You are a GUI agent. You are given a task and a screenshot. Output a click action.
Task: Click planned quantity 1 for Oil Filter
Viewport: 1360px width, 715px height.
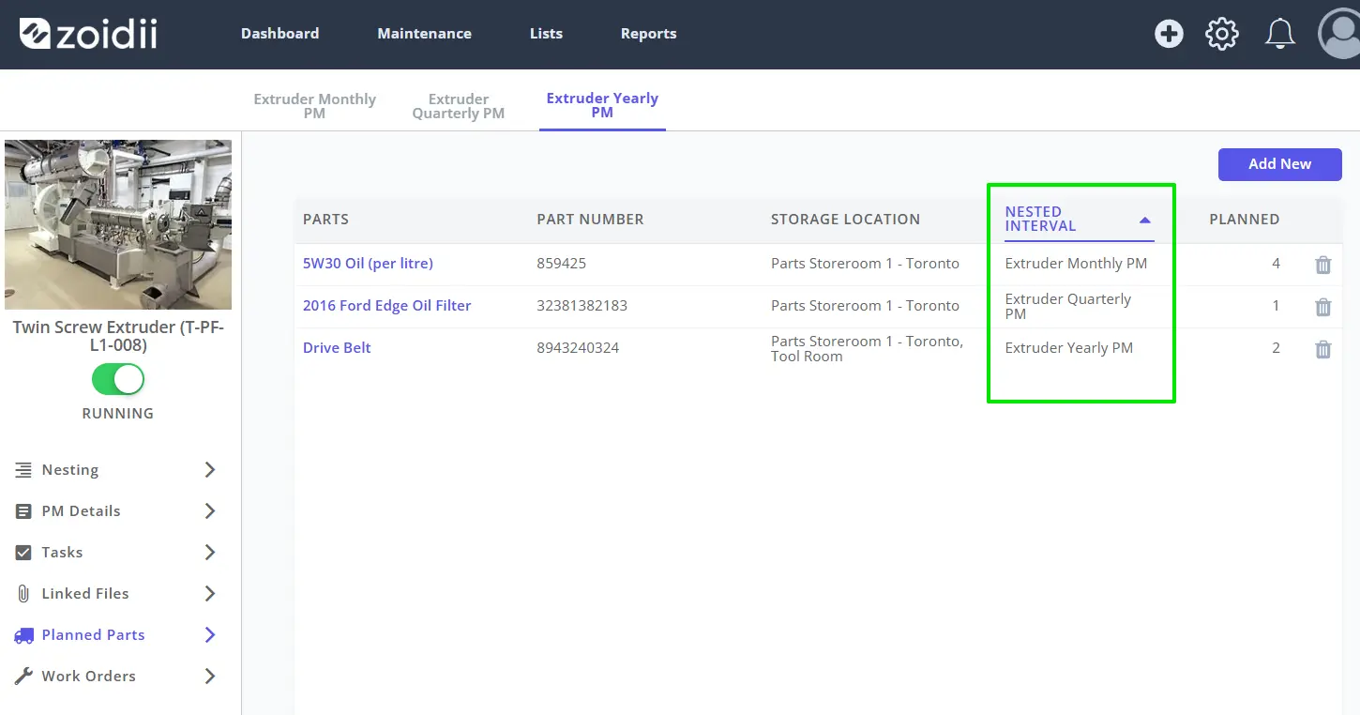[1276, 306]
